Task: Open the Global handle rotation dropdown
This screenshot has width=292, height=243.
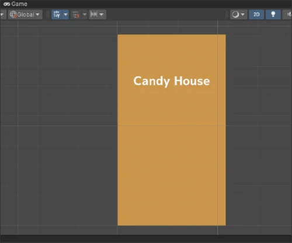Action: click(25, 15)
